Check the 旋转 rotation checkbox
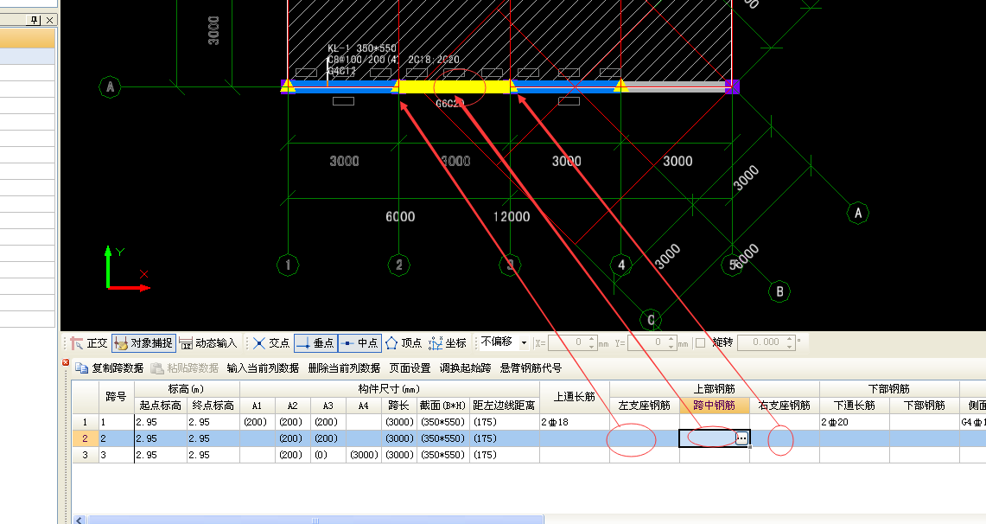Screen dimensions: 986x524 coord(700,342)
